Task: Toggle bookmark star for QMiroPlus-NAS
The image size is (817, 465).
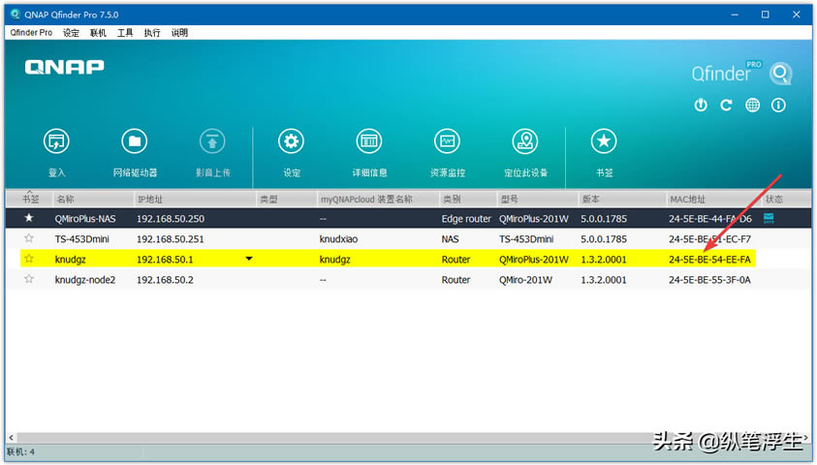Action: (x=29, y=218)
